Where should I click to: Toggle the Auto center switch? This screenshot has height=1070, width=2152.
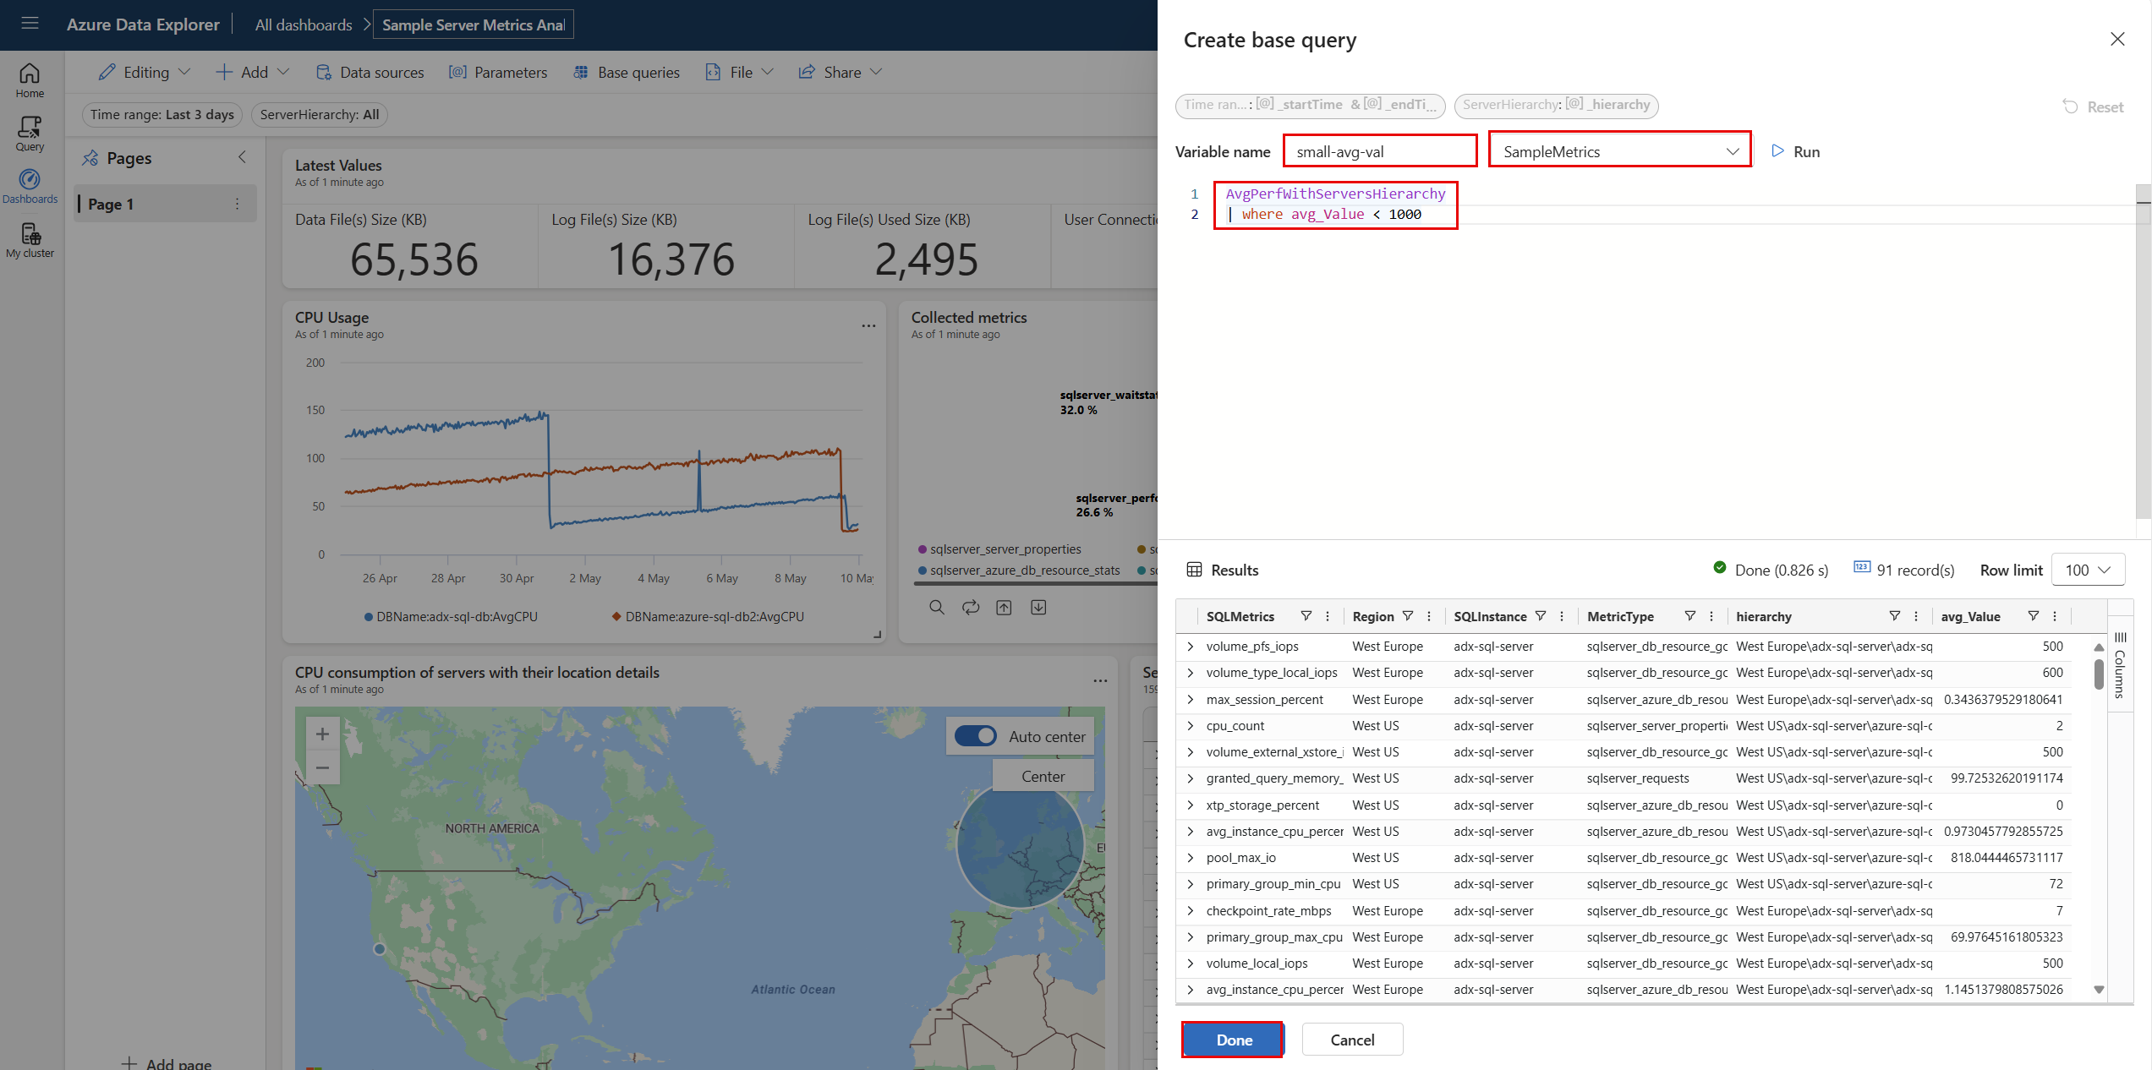click(x=976, y=736)
